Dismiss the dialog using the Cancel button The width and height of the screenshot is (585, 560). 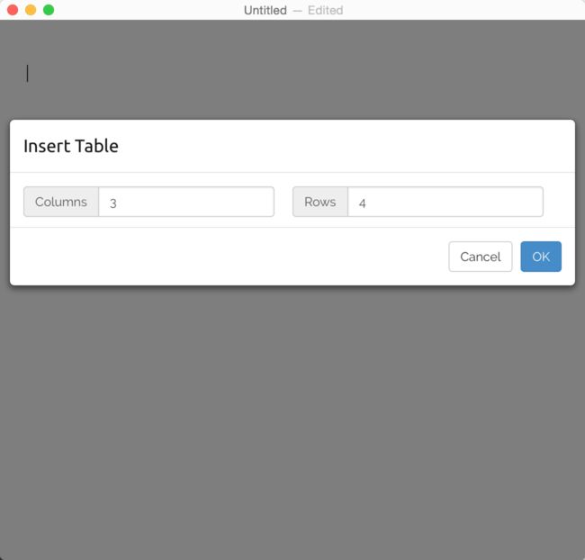coord(481,257)
